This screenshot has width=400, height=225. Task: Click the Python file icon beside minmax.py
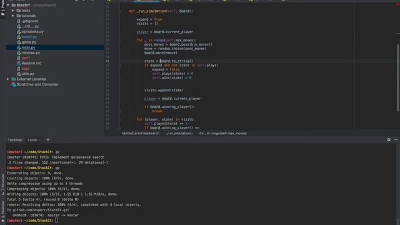click(x=19, y=52)
